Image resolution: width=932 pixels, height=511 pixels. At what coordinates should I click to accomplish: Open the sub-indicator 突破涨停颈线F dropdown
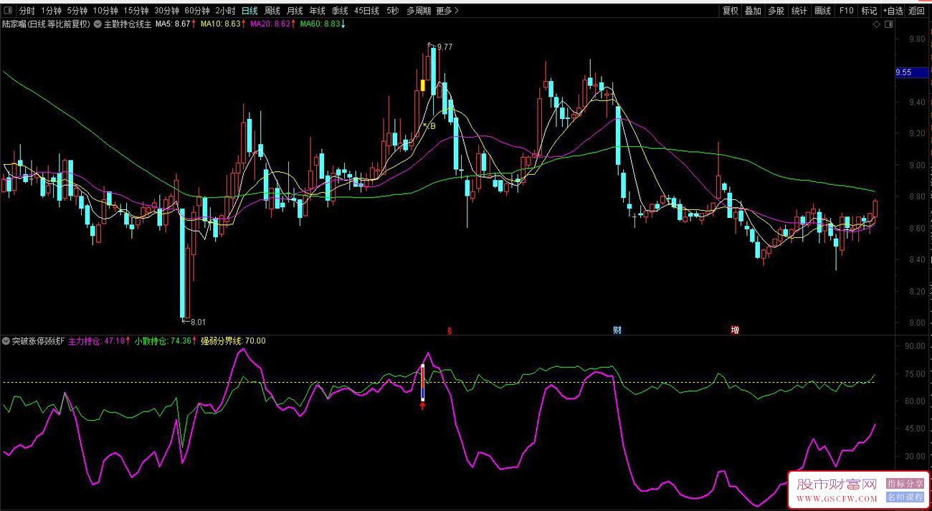tap(6, 341)
